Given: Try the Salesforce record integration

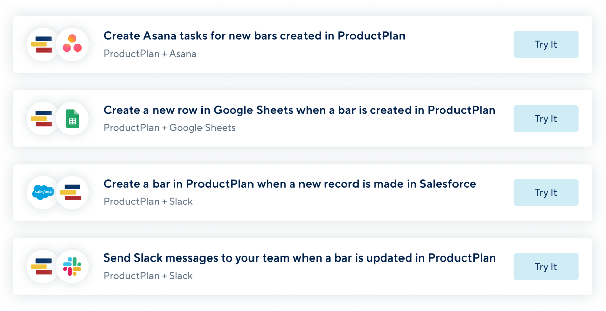Looking at the screenshot, I should point(546,192).
